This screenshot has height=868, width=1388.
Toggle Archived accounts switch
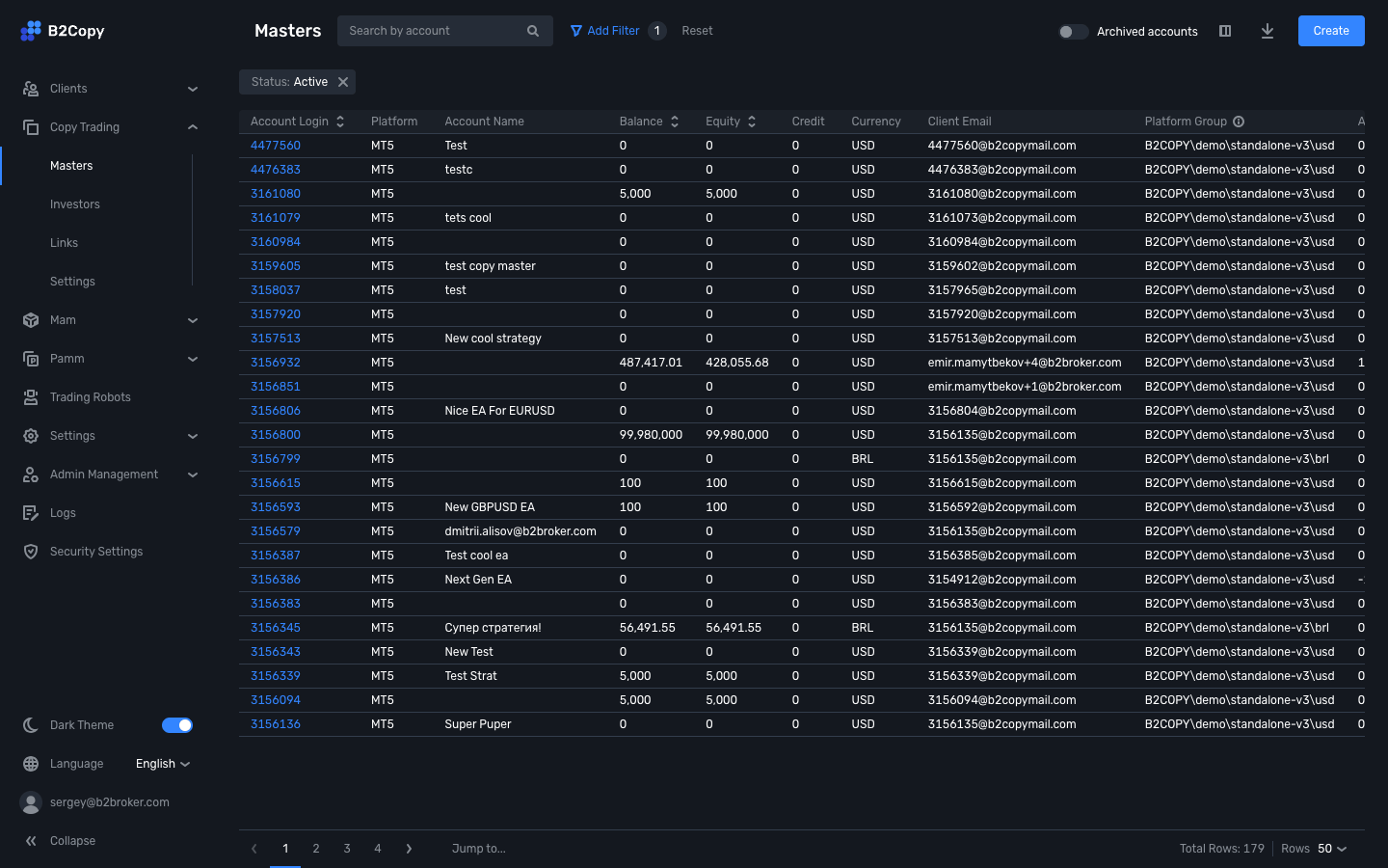[1073, 32]
